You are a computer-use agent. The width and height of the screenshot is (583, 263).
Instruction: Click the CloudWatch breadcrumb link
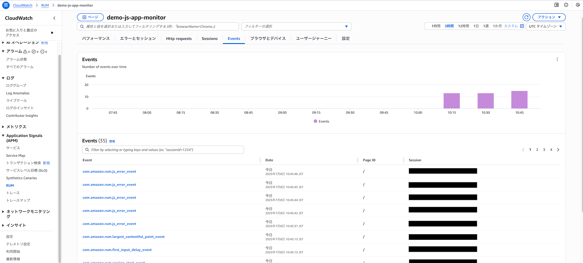tap(23, 5)
